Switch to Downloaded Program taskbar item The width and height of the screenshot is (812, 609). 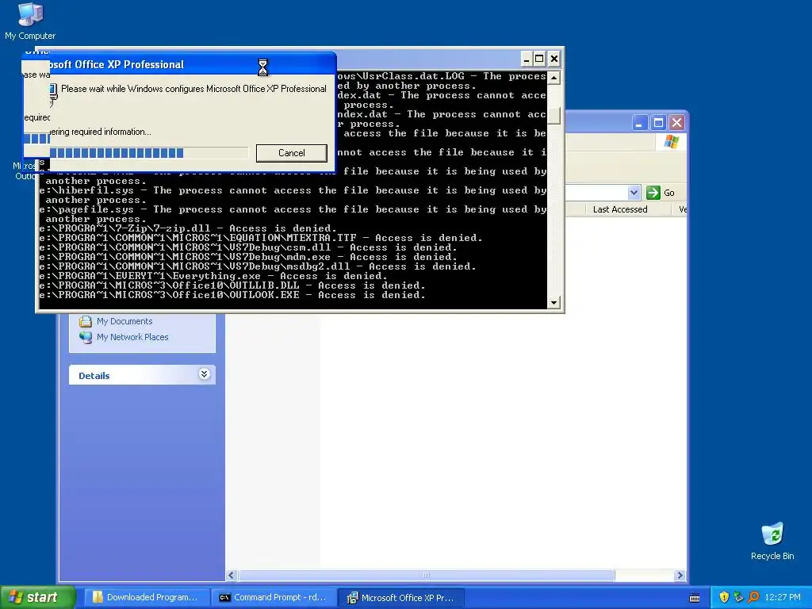click(147, 597)
